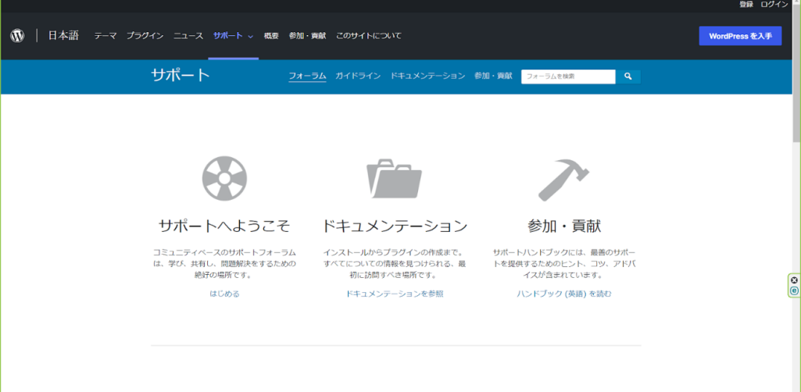Click the はじめる link
This screenshot has width=801, height=392.
point(225,294)
